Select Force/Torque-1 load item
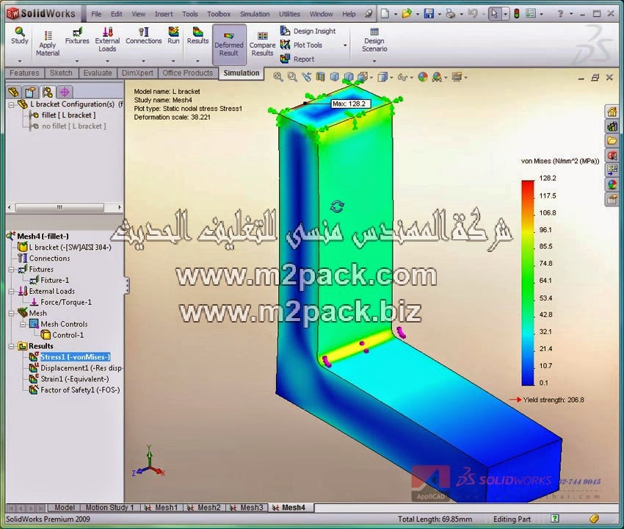This screenshot has width=624, height=529. click(x=66, y=303)
